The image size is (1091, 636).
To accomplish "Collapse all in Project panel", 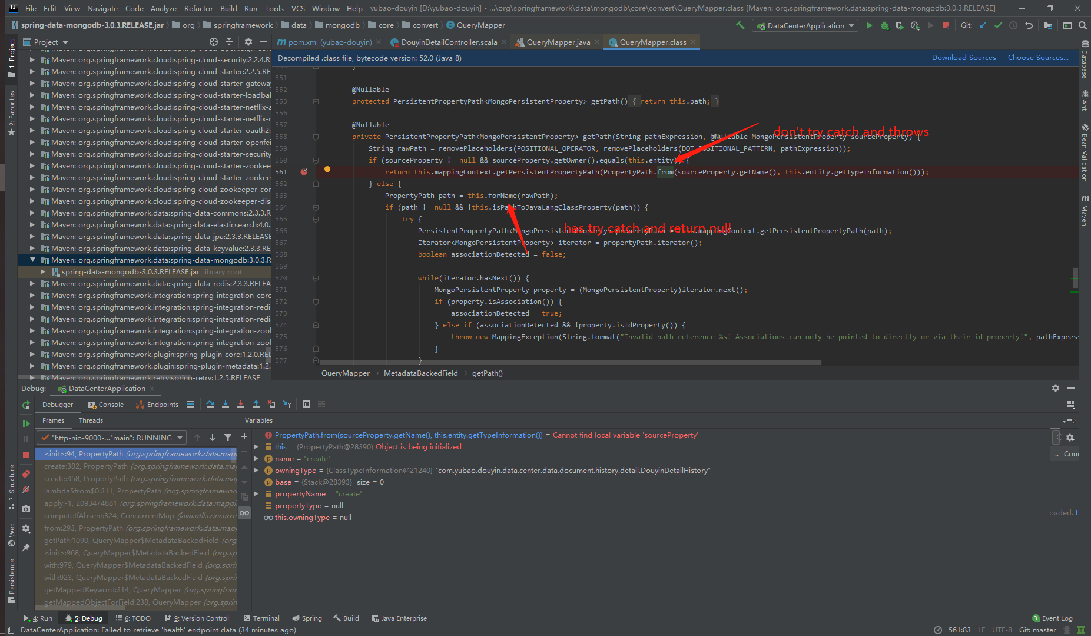I will [x=230, y=42].
